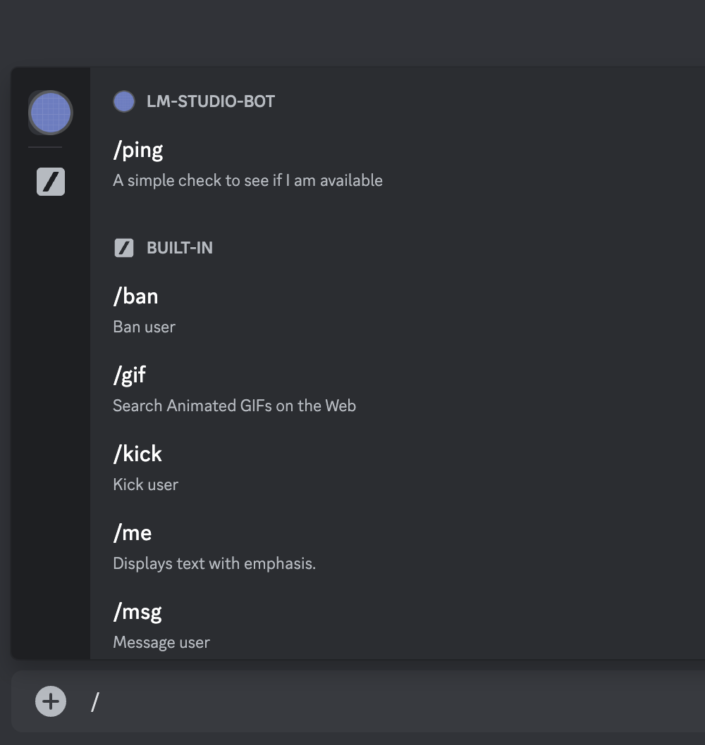
Task: Click the slash icon beside BUILT-IN header
Action: (124, 248)
